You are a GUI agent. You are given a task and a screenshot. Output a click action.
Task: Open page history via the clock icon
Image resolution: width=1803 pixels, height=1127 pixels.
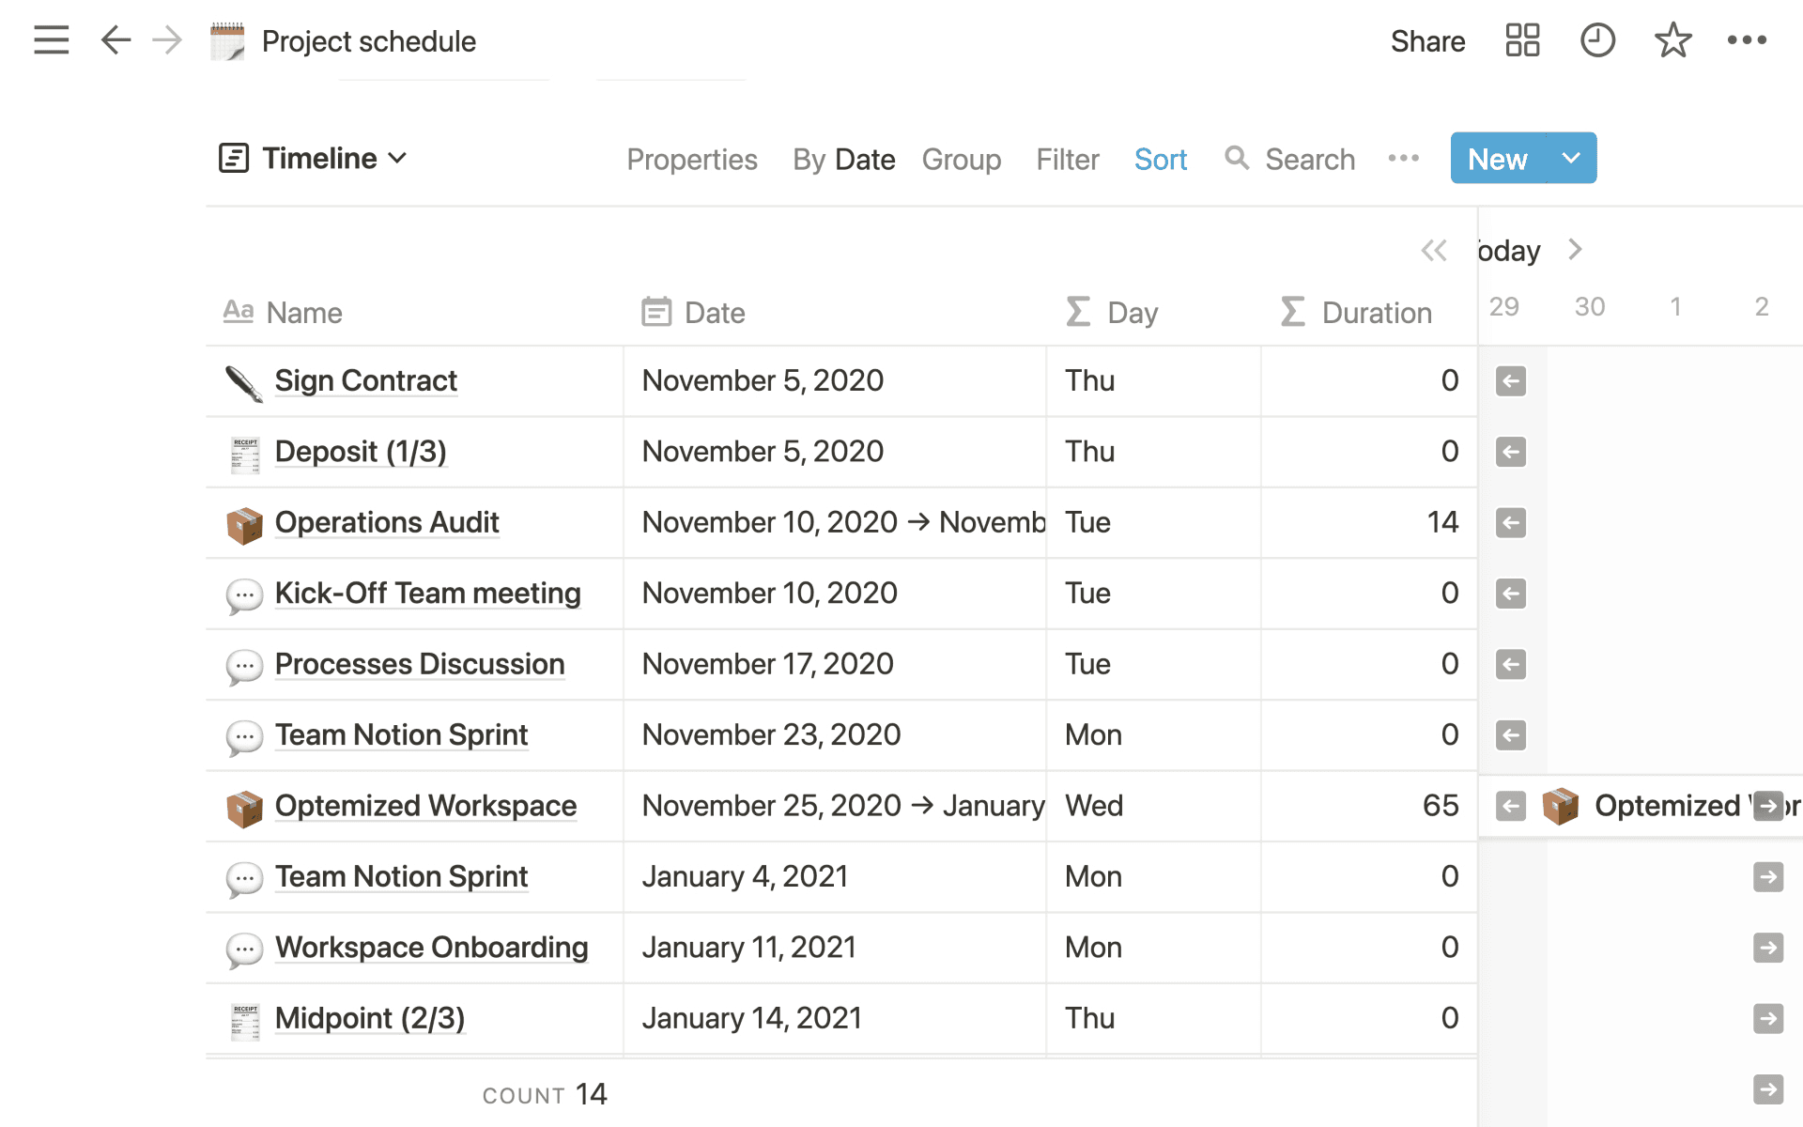(1597, 40)
